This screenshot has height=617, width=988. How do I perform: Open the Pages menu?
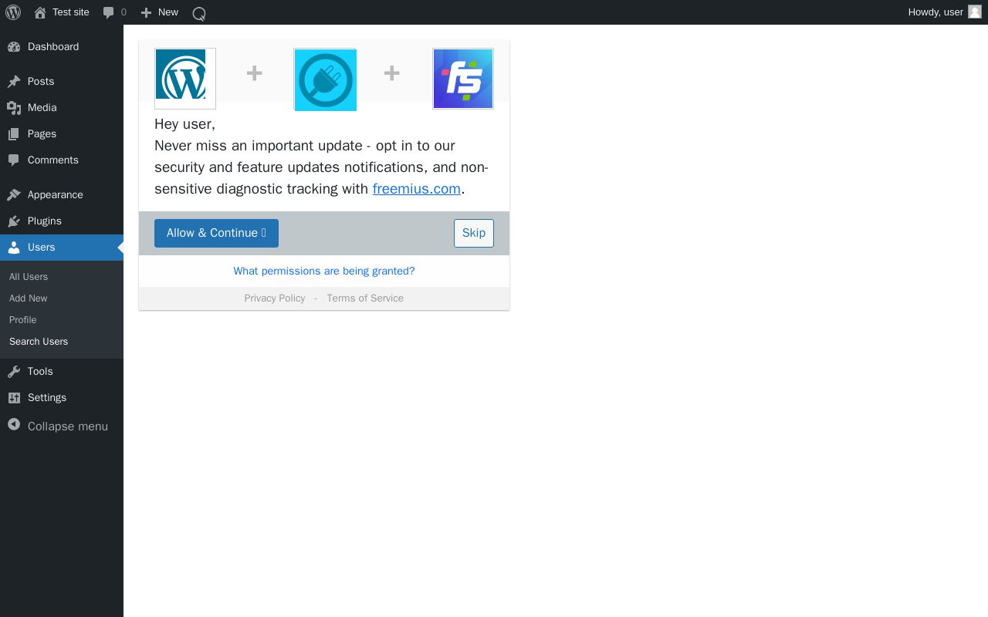point(62,133)
